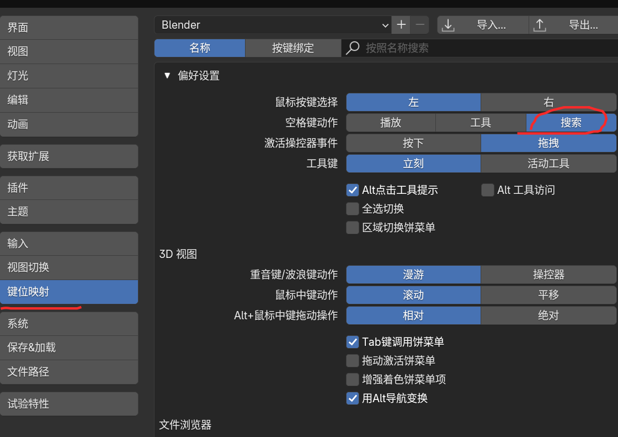Uncheck Tab键调用饼菜单 checkbox
Image resolution: width=618 pixels, height=437 pixels.
(353, 342)
